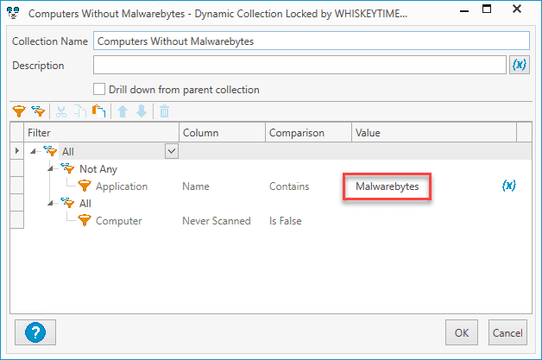The image size is (542, 360).
Task: Add a group filter from toolbar
Action: coord(38,111)
